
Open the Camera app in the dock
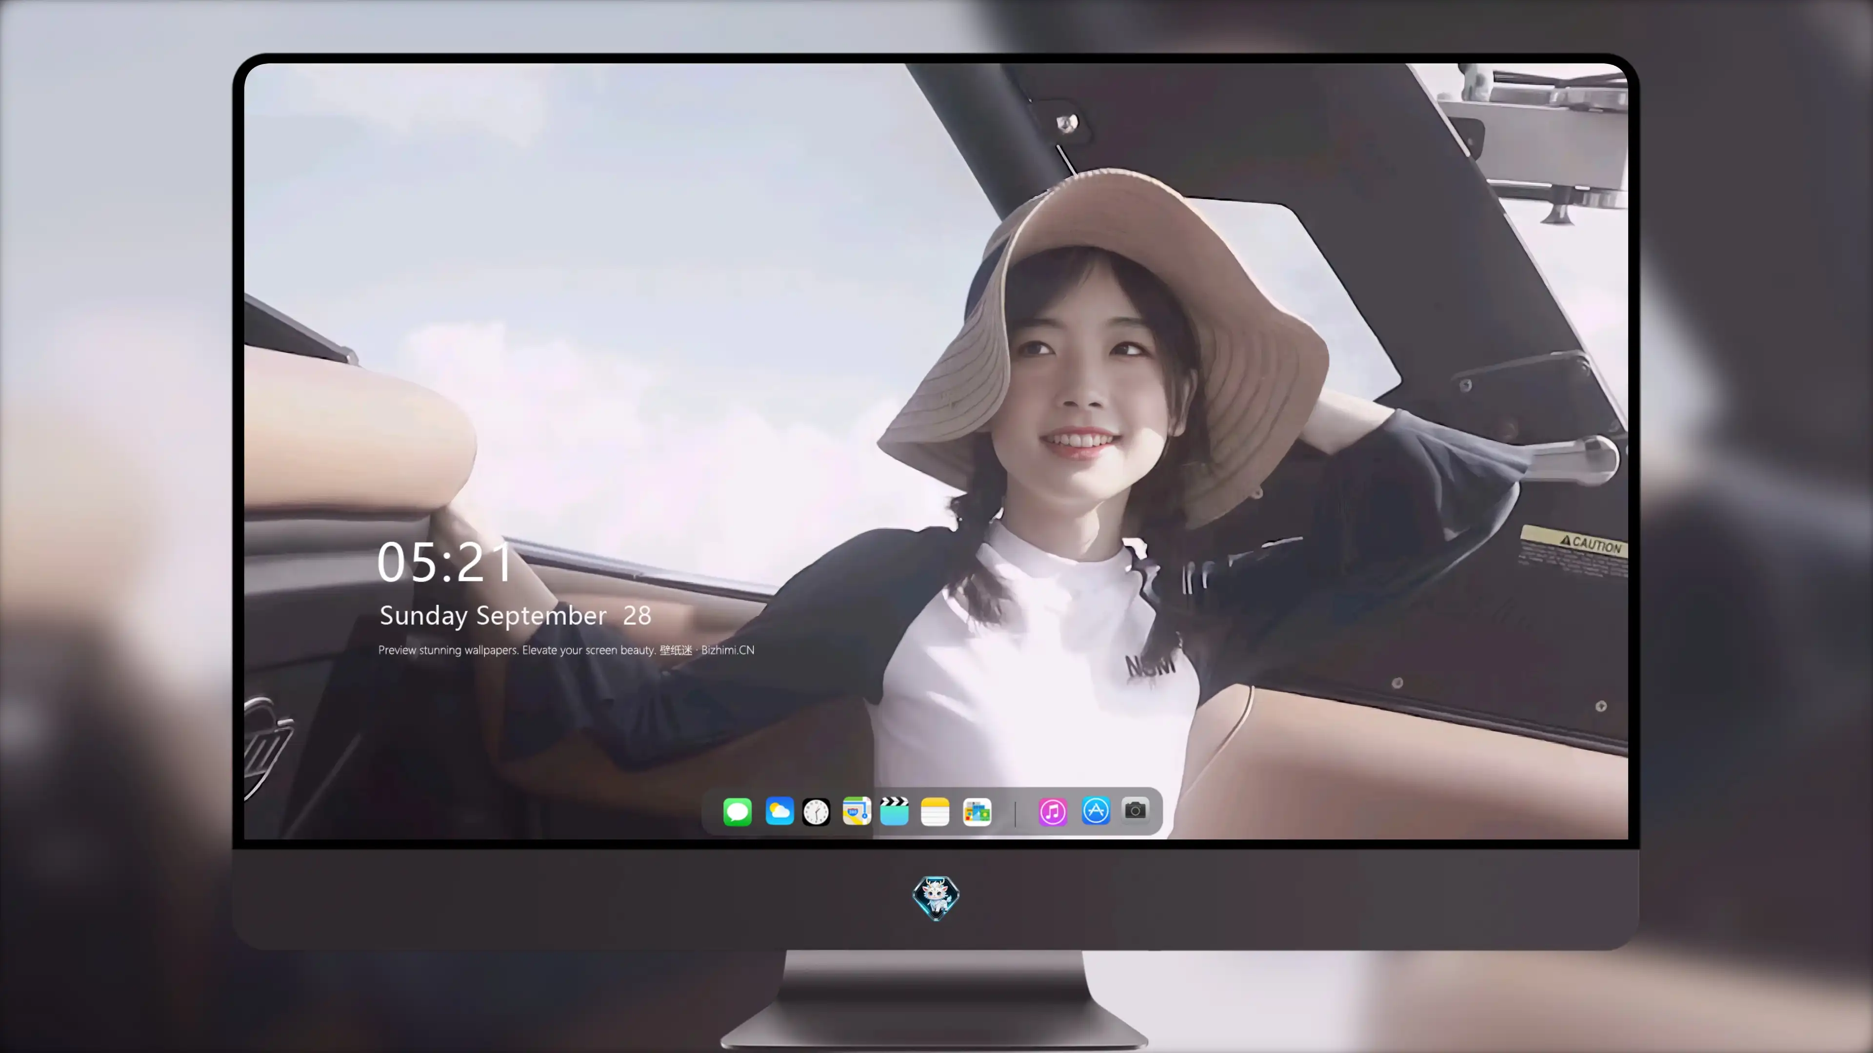(1135, 810)
